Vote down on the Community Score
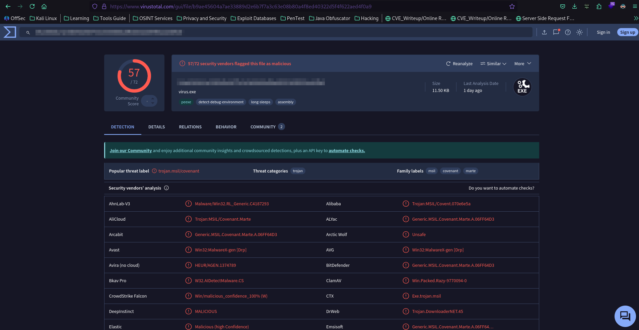The height and width of the screenshot is (330, 639). coord(153,103)
